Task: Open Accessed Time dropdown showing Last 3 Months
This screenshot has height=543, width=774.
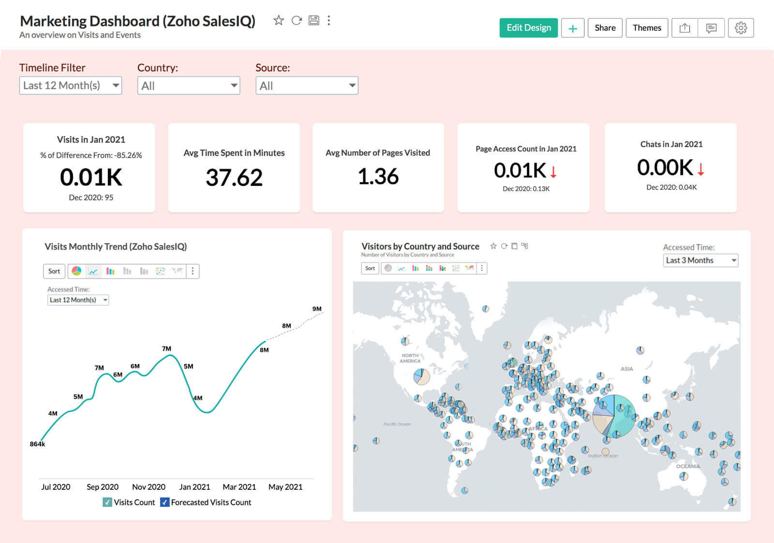Action: [x=700, y=260]
